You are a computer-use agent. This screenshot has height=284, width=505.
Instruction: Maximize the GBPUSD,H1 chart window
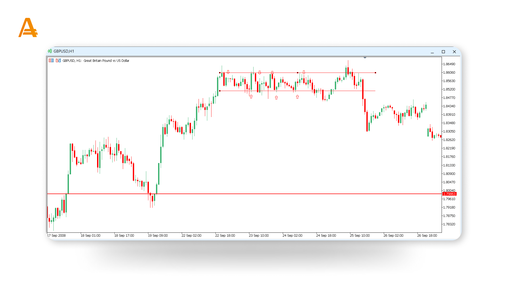tap(443, 52)
